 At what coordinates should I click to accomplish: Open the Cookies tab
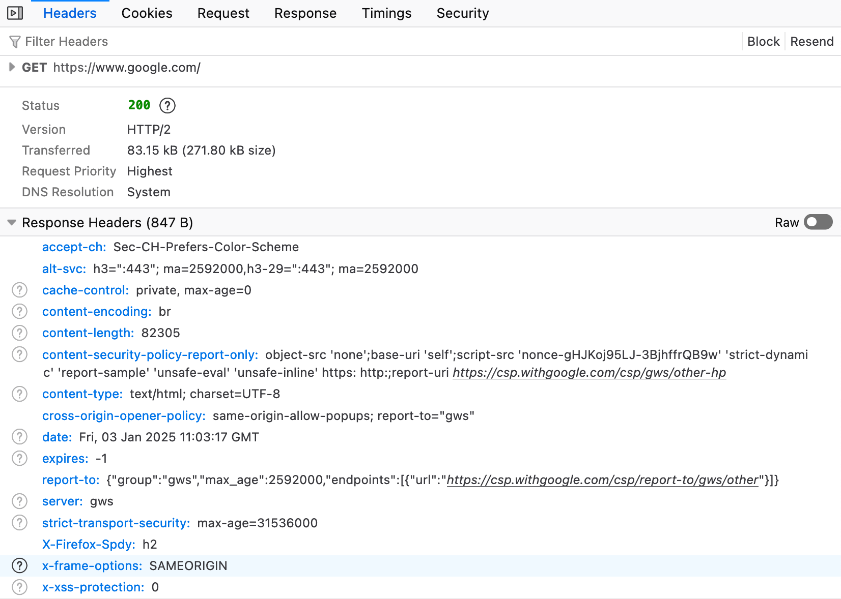coord(147,13)
